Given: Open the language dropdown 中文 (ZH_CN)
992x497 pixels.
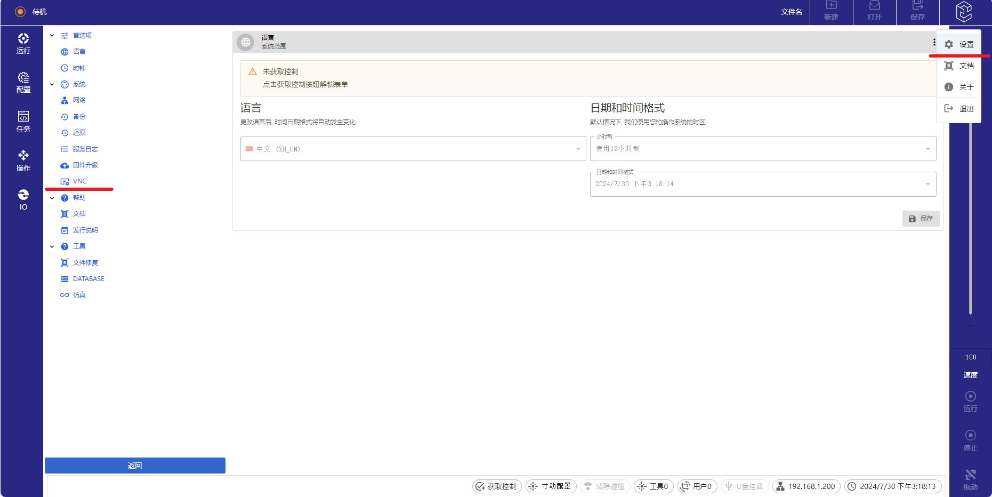Looking at the screenshot, I should coord(413,149).
